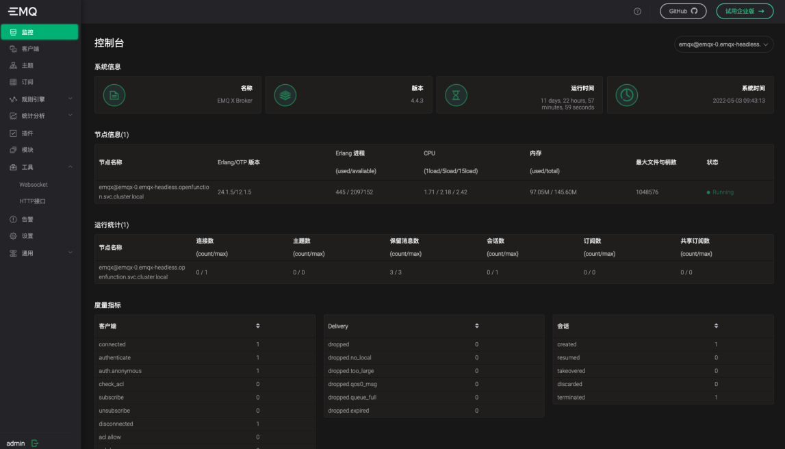Open the 设置 settings gear icon

pyautogui.click(x=12, y=236)
